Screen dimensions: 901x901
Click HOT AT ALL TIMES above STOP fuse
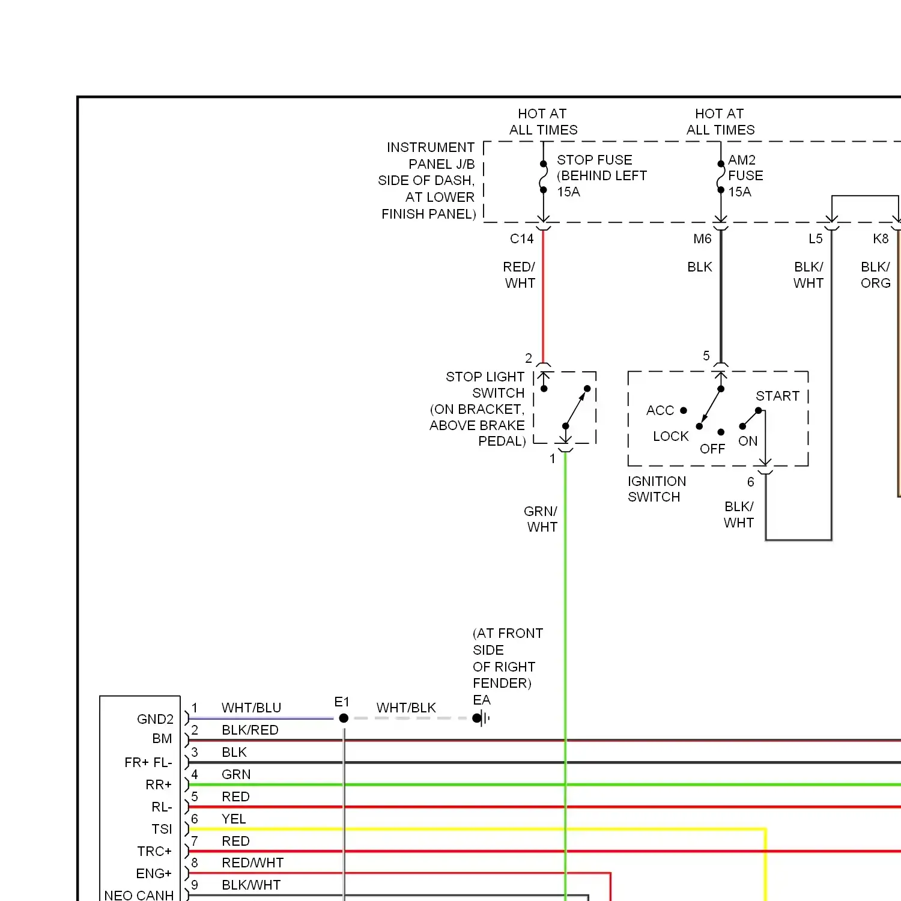[x=543, y=122]
